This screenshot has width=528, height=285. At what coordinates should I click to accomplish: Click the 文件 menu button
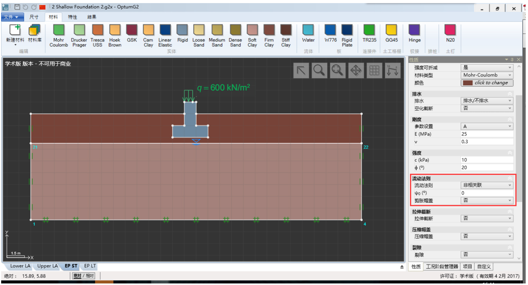point(12,17)
